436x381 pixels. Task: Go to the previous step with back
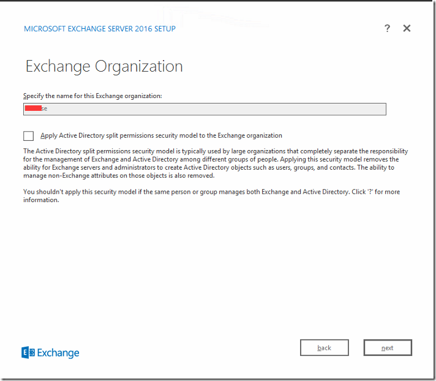pyautogui.click(x=325, y=348)
